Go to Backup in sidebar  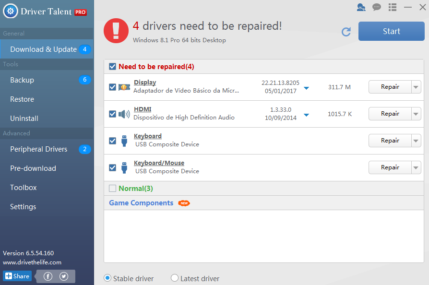pyautogui.click(x=47, y=80)
